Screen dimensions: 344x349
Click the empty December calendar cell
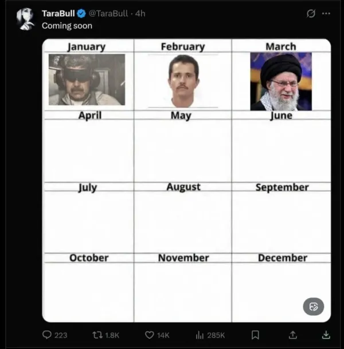coord(282,292)
